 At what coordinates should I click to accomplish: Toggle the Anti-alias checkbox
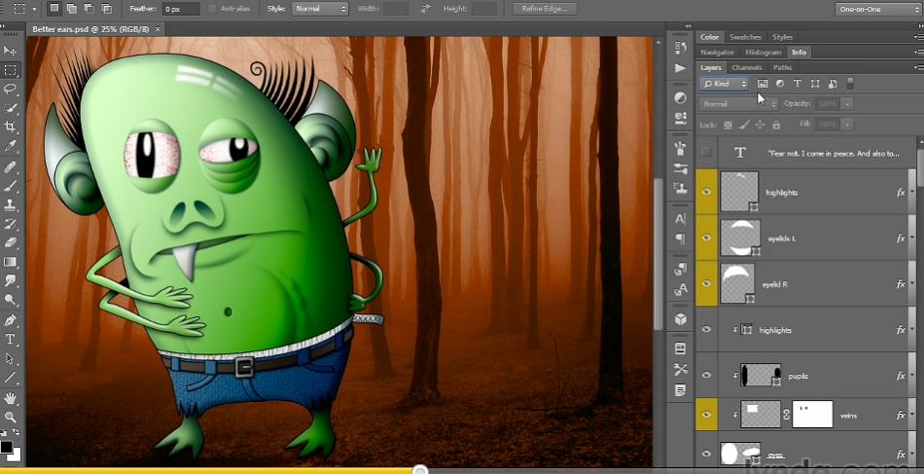pos(212,9)
